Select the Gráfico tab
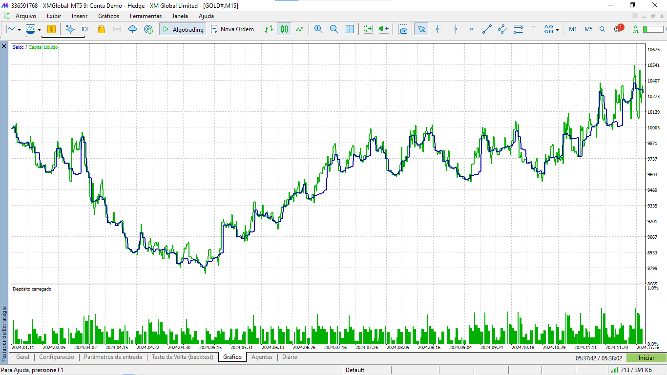The width and height of the screenshot is (667, 375). pyautogui.click(x=232, y=357)
